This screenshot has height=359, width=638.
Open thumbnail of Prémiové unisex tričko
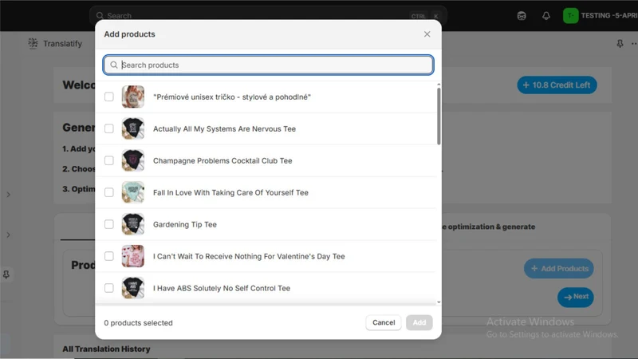tap(133, 97)
